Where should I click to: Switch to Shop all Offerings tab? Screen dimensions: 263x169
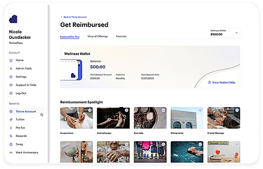click(x=98, y=36)
